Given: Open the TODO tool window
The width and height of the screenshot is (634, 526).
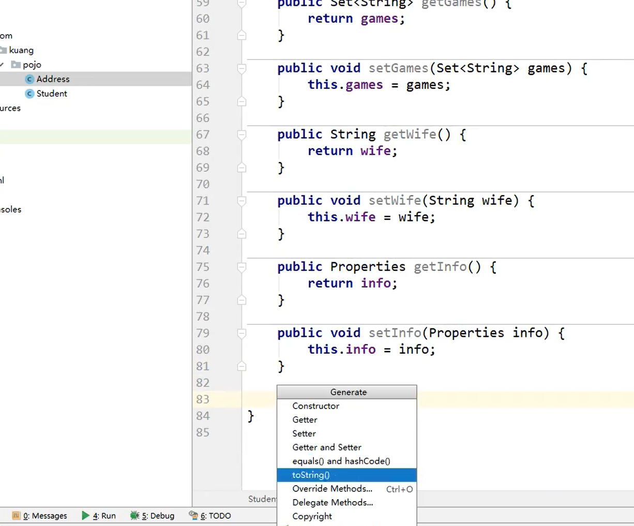Looking at the screenshot, I should 209,516.
